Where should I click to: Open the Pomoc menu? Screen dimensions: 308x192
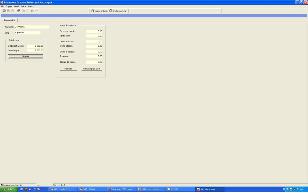31,6
